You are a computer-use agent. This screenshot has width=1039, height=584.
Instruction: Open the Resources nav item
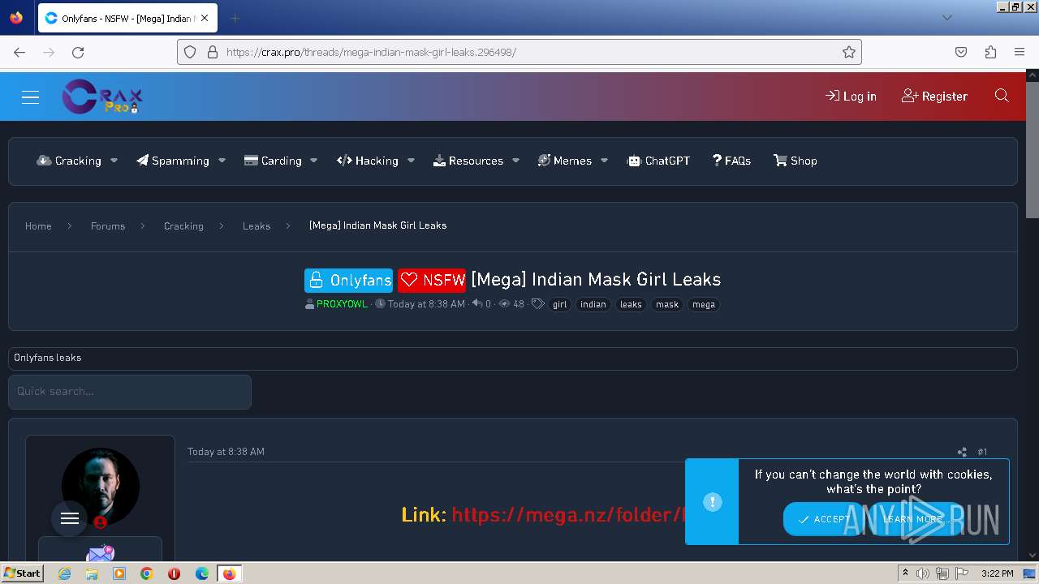tap(468, 161)
